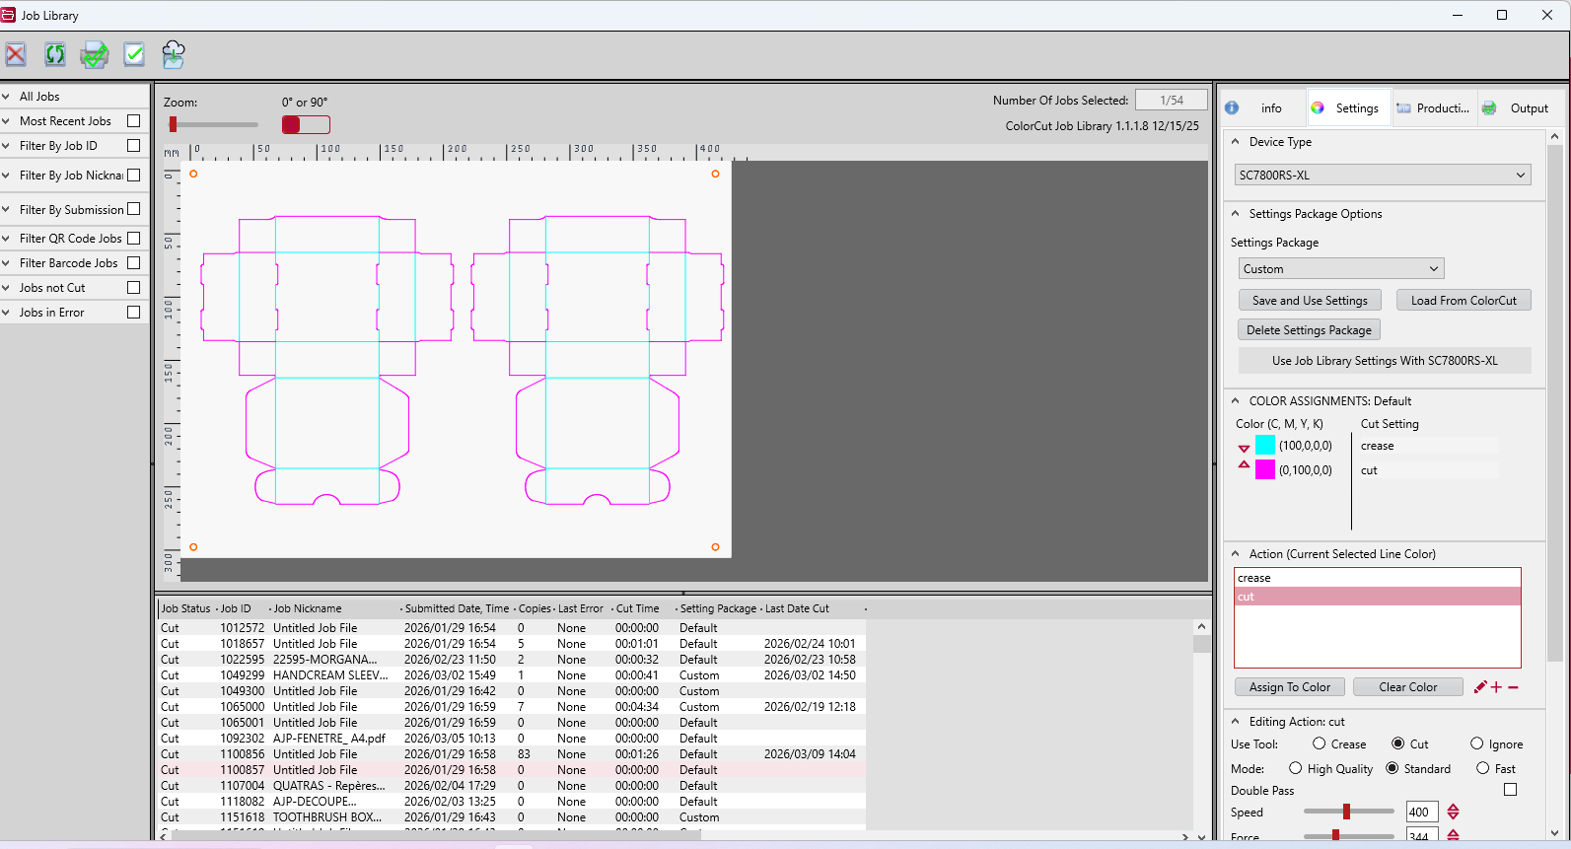1571x849 pixels.
Task: Select the HANDCREAM SLEEV job row
Action: click(329, 675)
